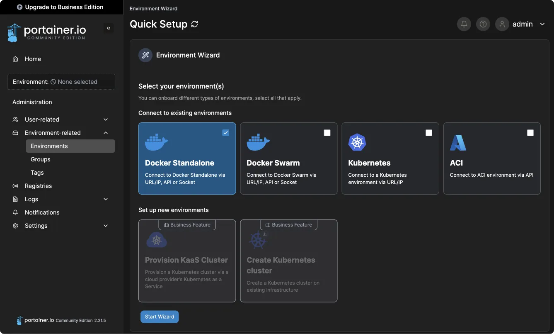
Task: Select the Kubernetes card title text
Action: [x=369, y=163]
